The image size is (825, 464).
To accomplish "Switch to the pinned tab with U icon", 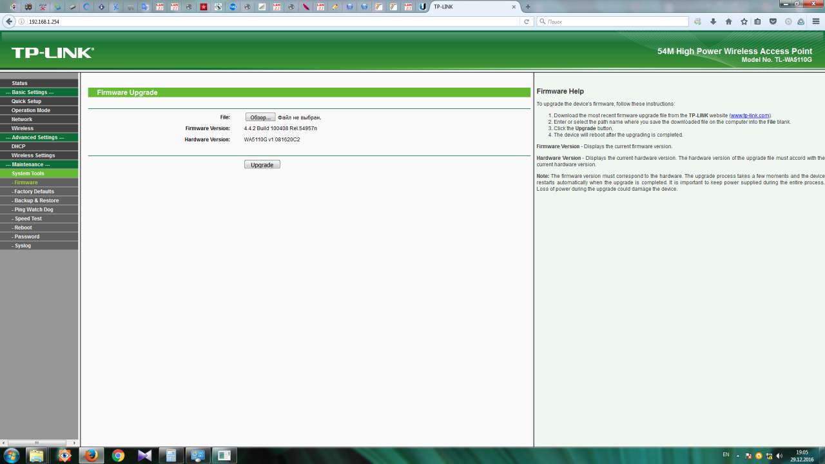I will pyautogui.click(x=422, y=6).
